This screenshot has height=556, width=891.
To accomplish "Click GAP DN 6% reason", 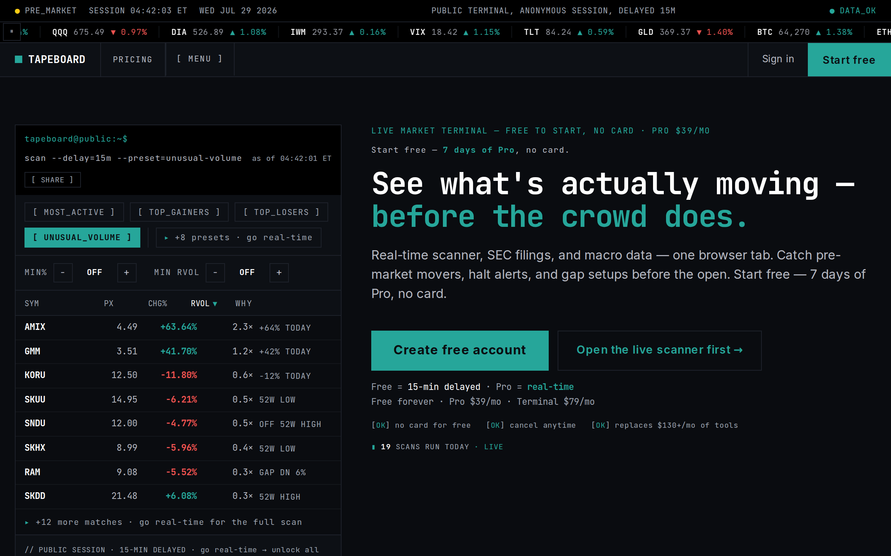I will coord(282,473).
